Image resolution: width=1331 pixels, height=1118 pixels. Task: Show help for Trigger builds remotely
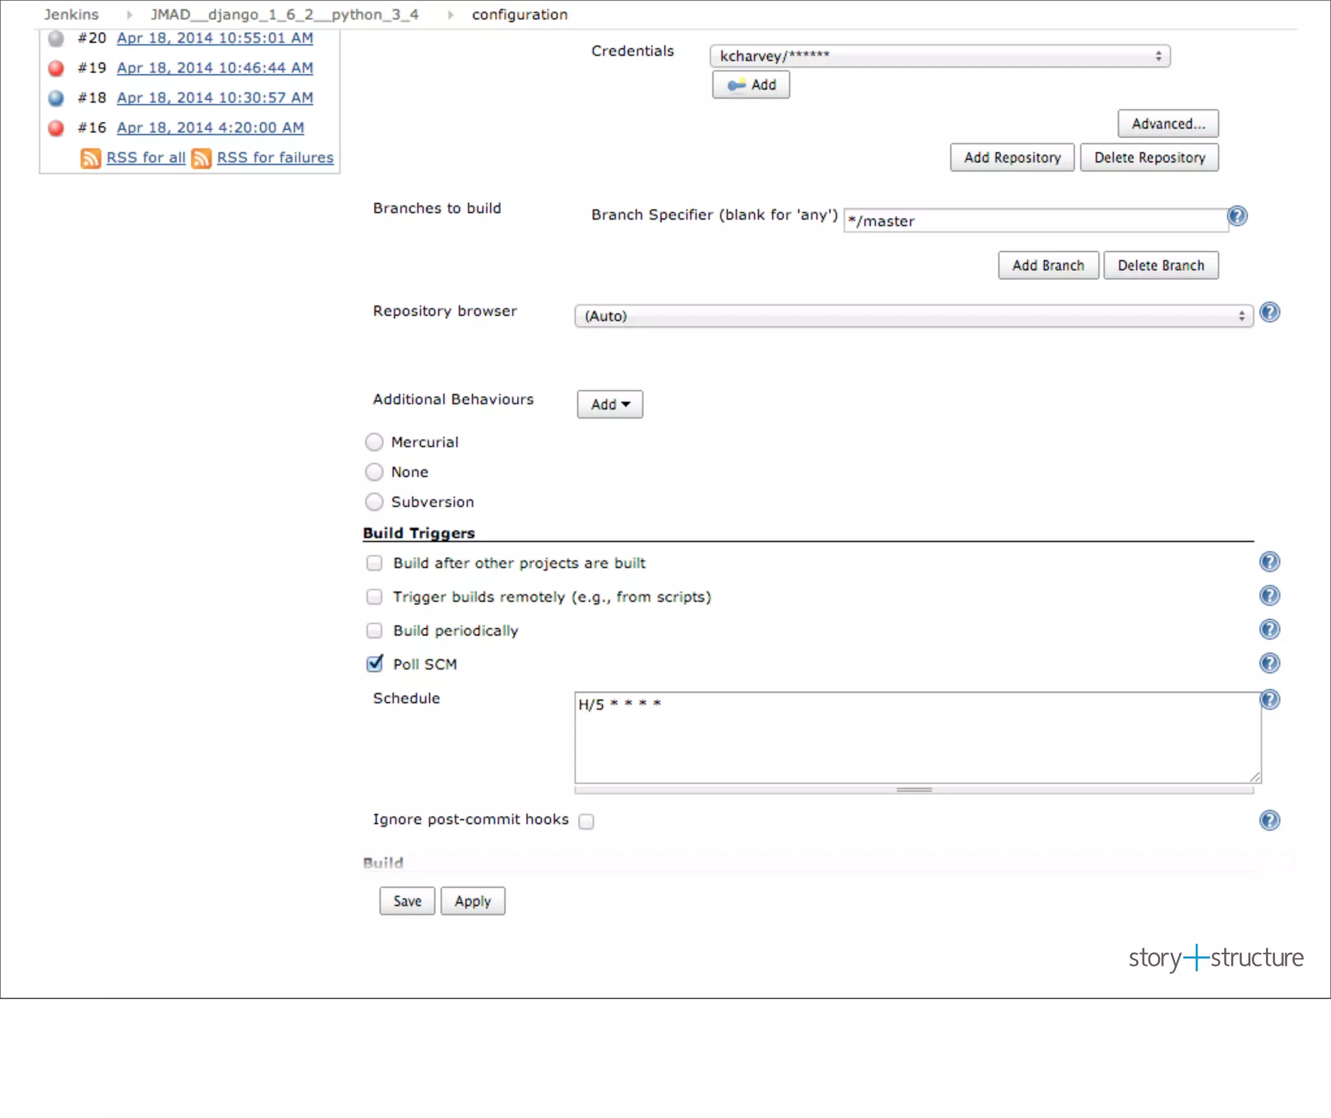point(1270,595)
